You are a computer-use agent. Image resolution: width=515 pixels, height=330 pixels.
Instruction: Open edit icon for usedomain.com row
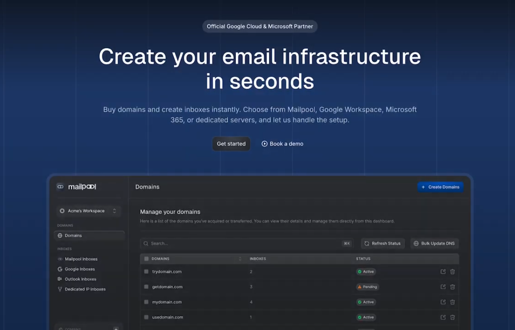coord(443,317)
